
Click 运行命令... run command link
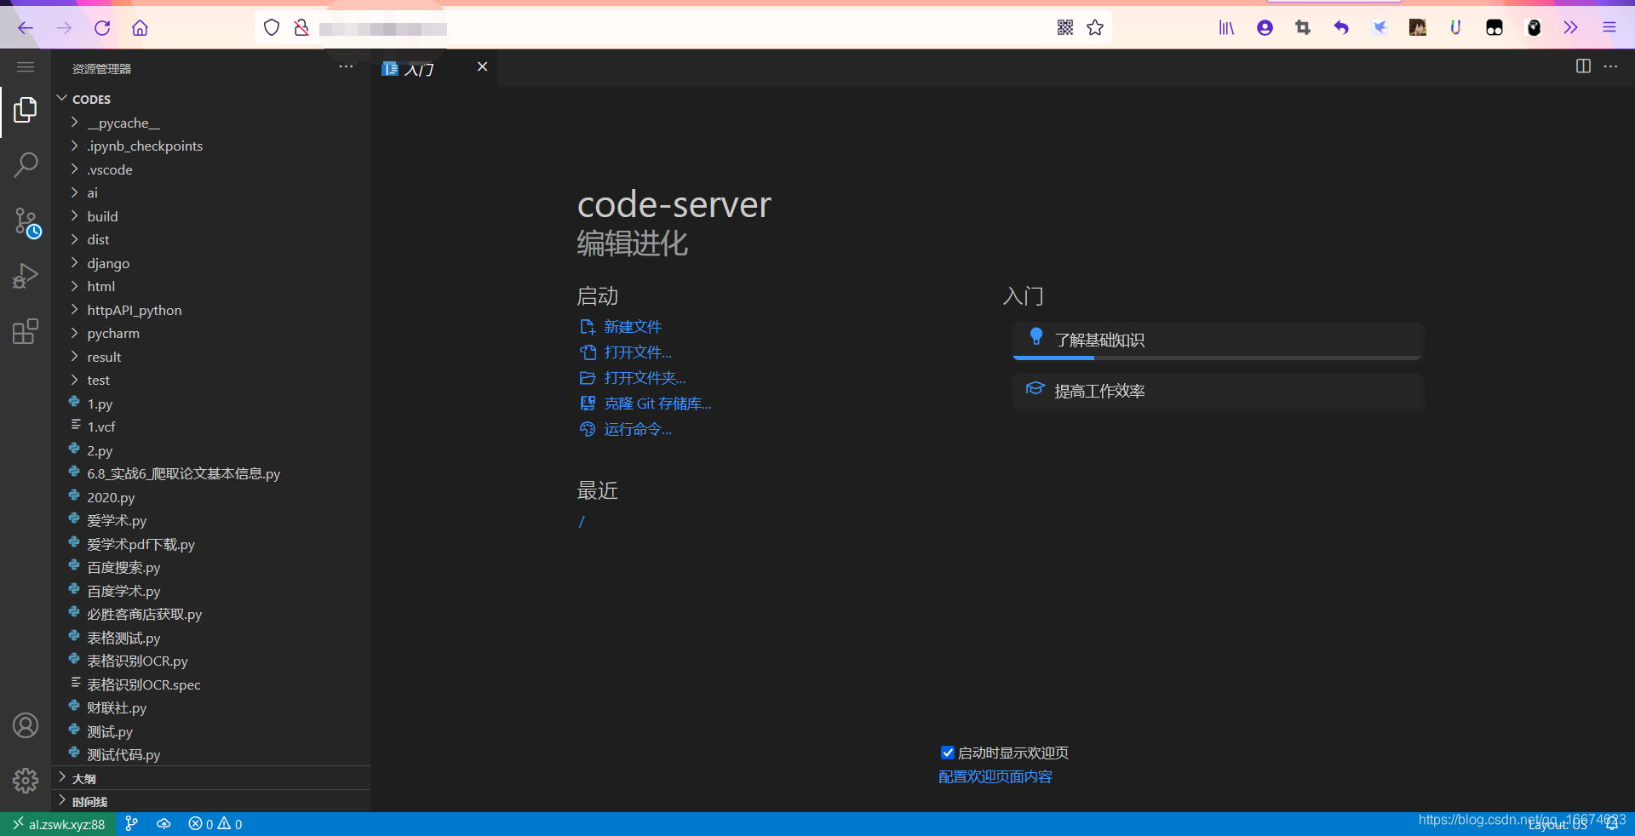(637, 429)
